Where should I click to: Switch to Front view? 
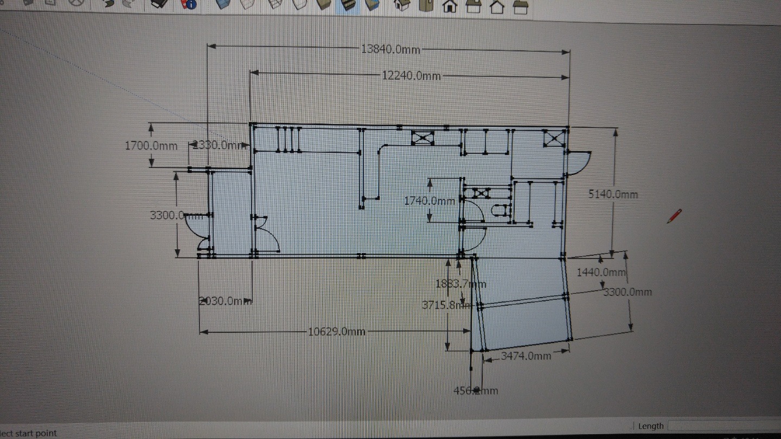coord(450,6)
